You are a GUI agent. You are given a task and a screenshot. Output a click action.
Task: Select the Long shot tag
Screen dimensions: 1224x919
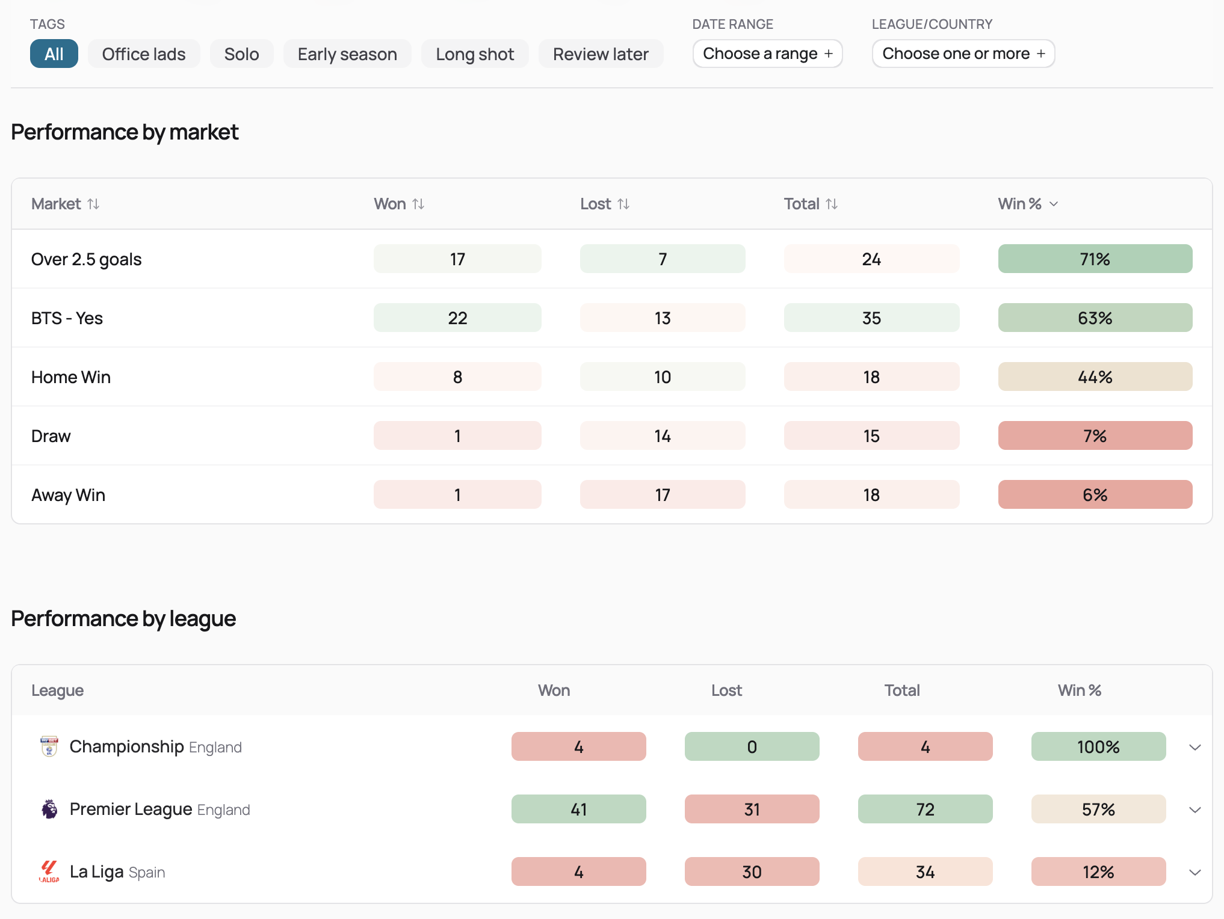click(475, 54)
